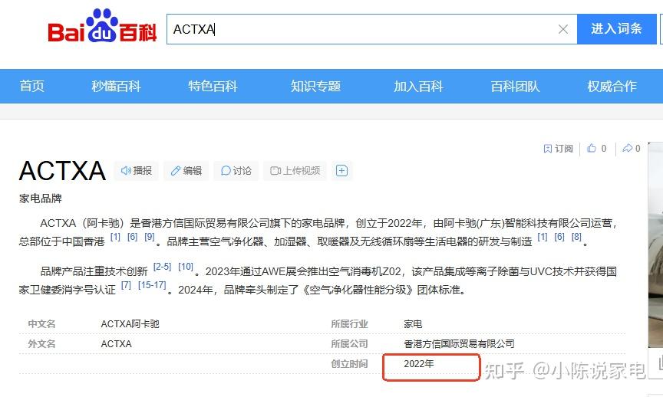The width and height of the screenshot is (663, 397).
Task: Click the plus add icon beside 上传视频
Action: 341,171
